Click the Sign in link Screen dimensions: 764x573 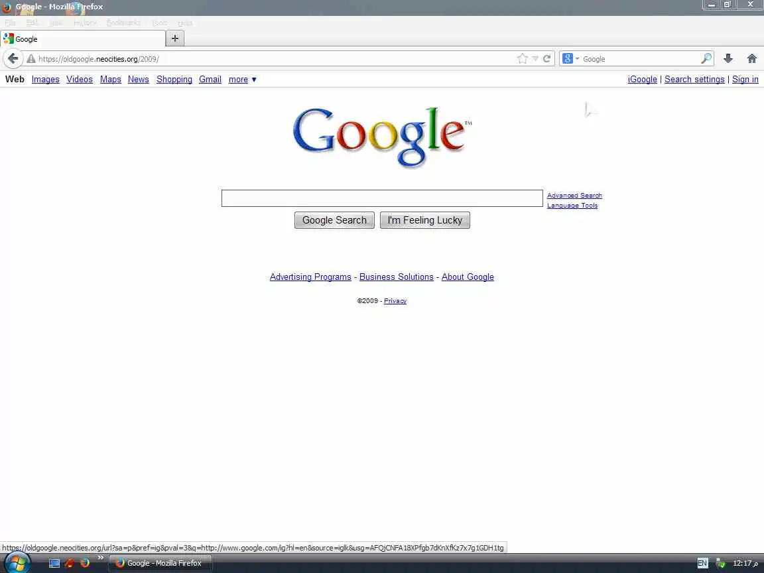coord(745,80)
